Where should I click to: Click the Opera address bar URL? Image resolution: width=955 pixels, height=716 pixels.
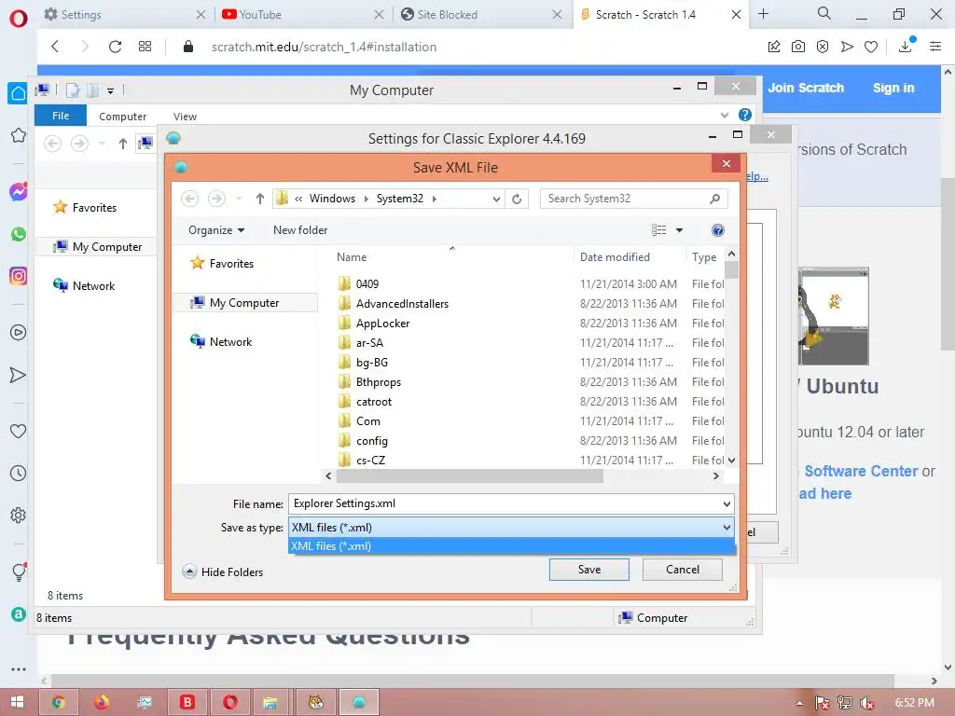324,47
